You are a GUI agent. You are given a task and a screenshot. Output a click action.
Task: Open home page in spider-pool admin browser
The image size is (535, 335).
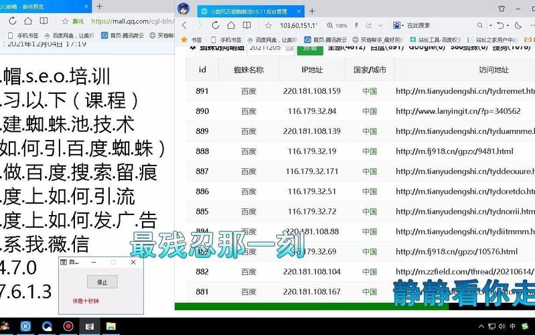(x=231, y=25)
